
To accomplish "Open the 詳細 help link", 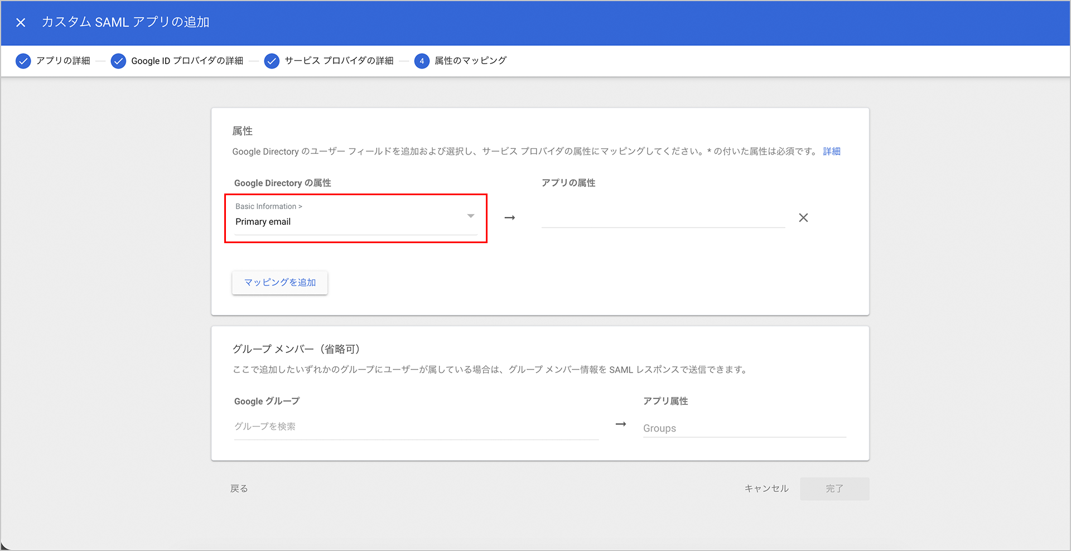I will (831, 152).
